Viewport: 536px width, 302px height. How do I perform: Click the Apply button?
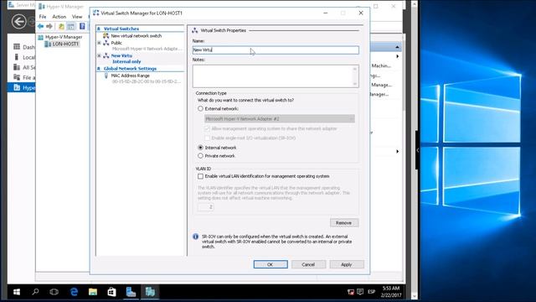[x=346, y=264]
